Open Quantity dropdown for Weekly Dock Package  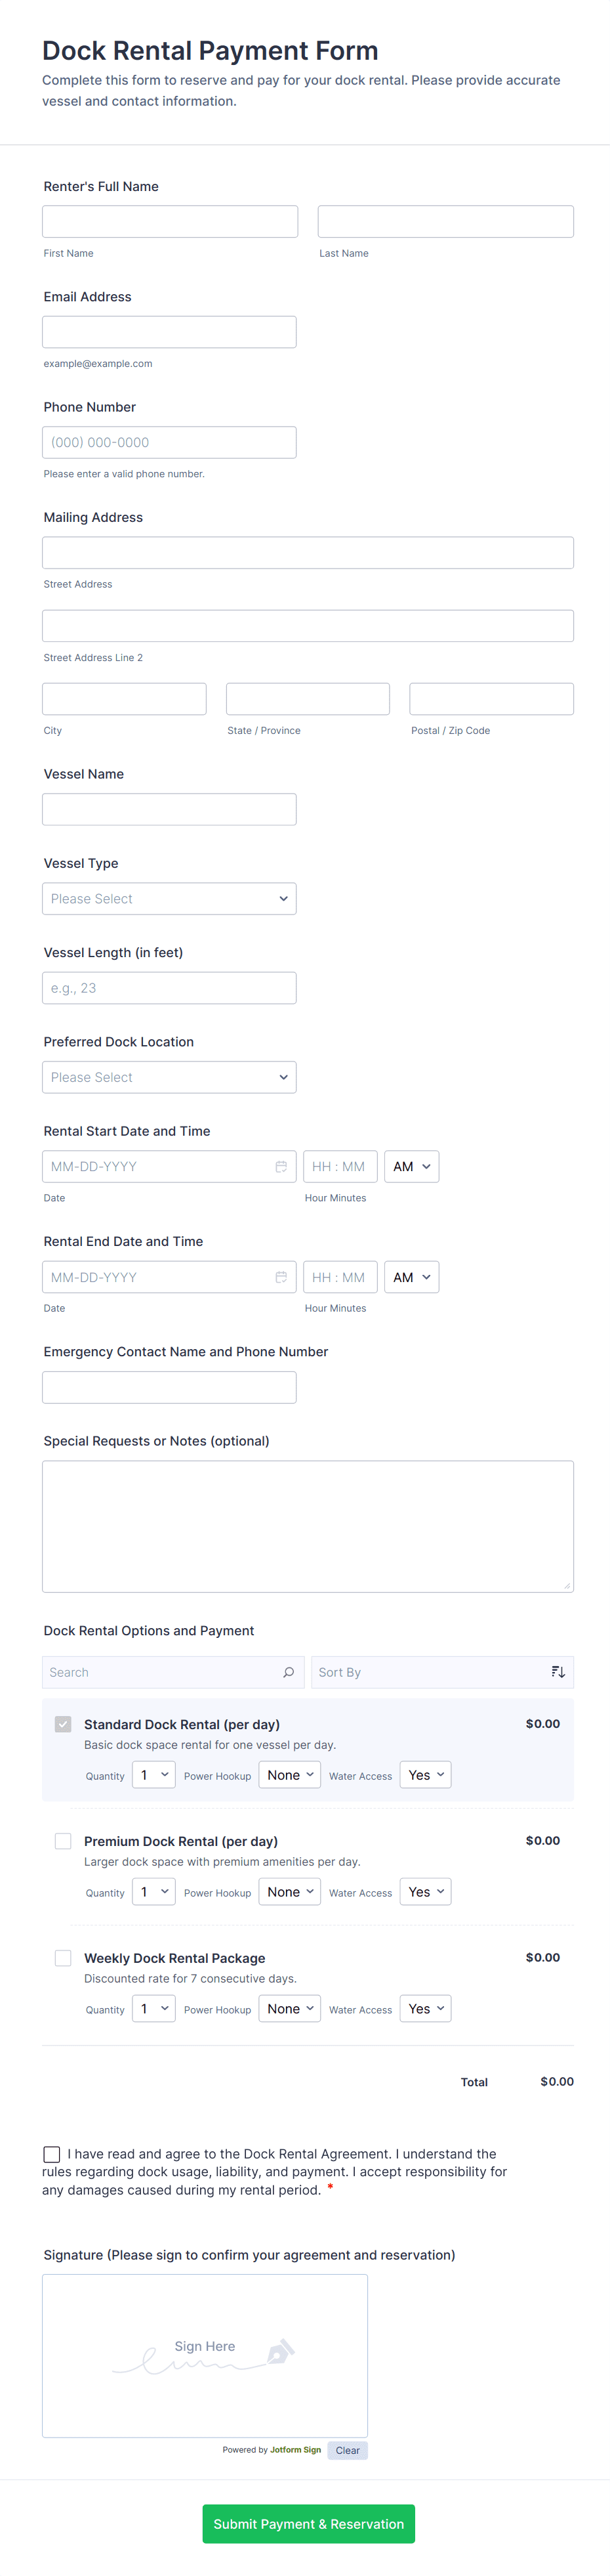153,2009
